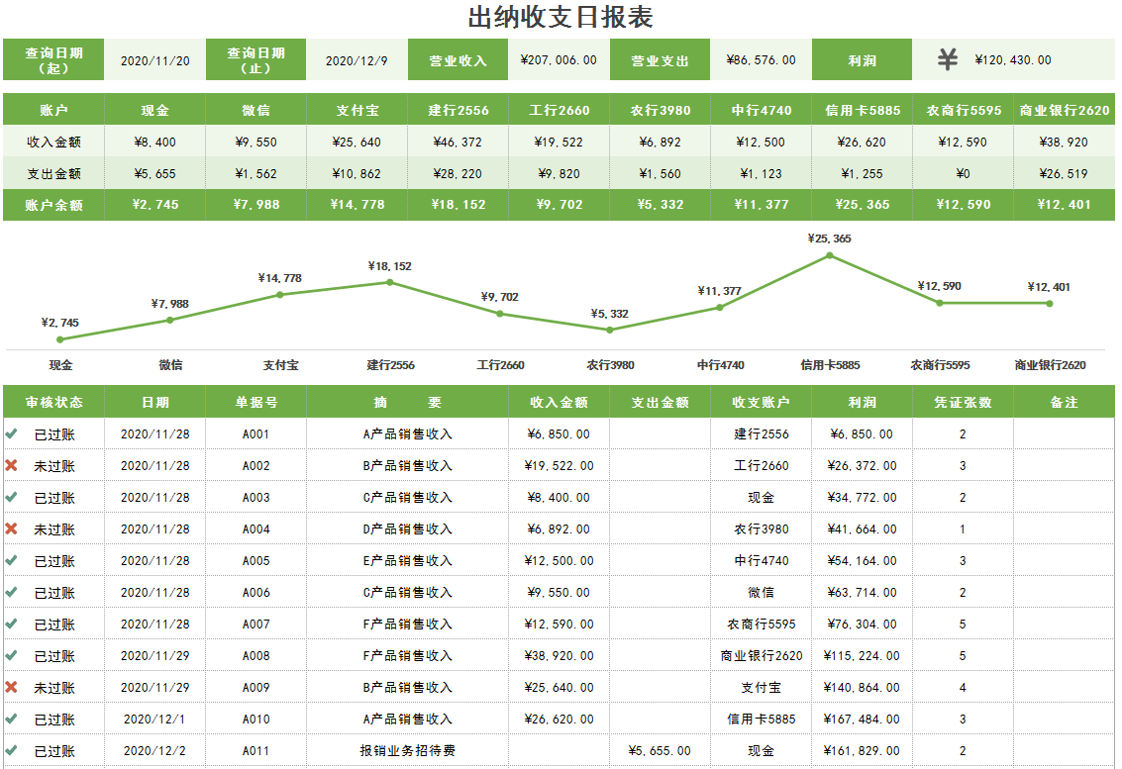Click the ¥2,745 point on line chart

tap(60, 339)
